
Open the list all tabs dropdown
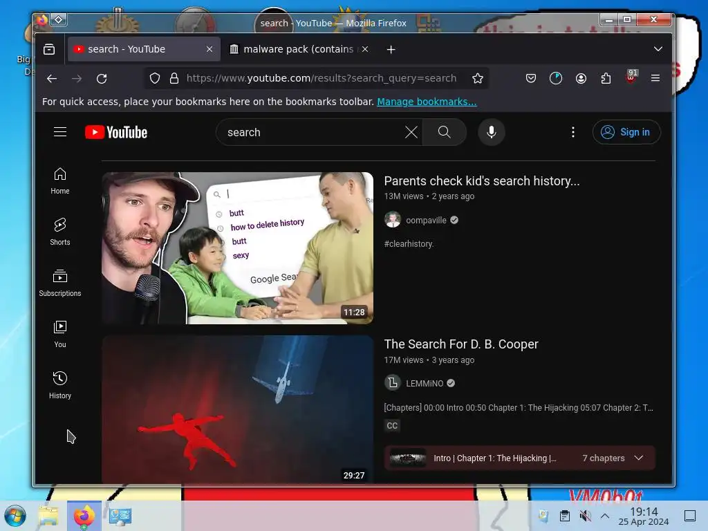(x=658, y=49)
